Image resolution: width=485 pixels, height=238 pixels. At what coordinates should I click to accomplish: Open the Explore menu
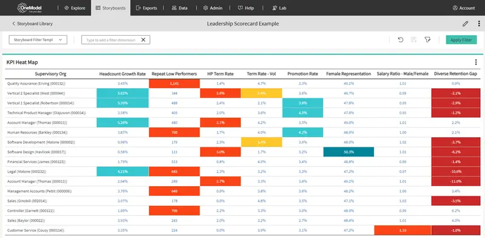click(x=75, y=8)
